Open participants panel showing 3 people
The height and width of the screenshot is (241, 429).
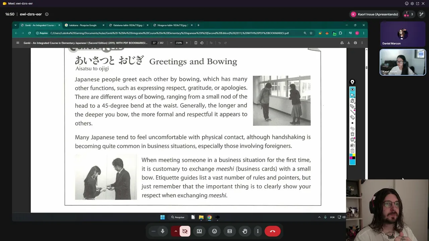point(408,14)
